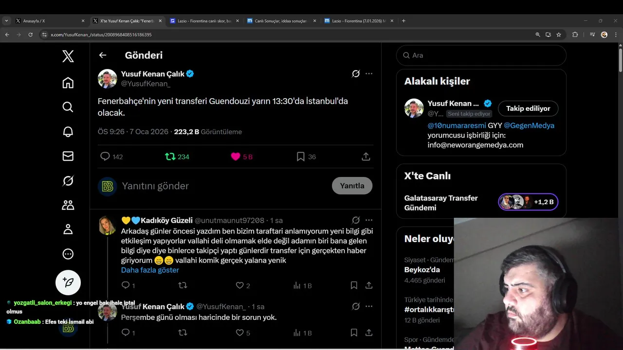Share Kadıköy Güzeli's reply
The image size is (623, 350).
tap(369, 285)
